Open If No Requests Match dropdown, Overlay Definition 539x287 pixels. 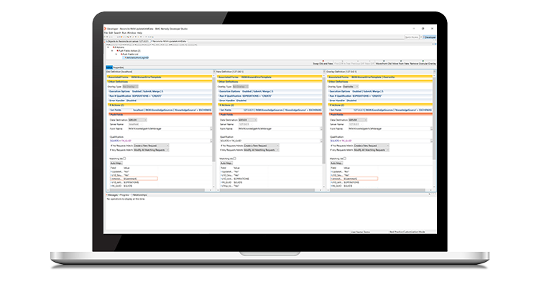372,146
